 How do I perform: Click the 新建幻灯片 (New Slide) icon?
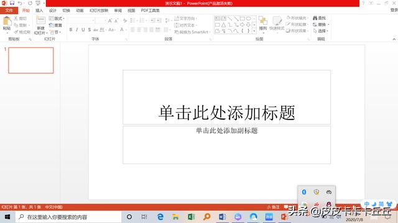[x=40, y=20]
